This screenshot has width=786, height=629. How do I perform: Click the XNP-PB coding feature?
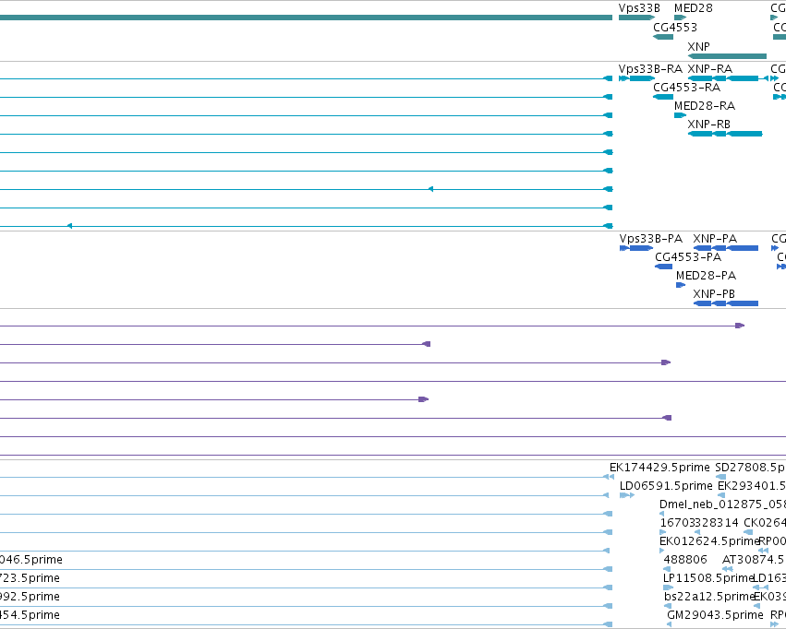coord(726,303)
